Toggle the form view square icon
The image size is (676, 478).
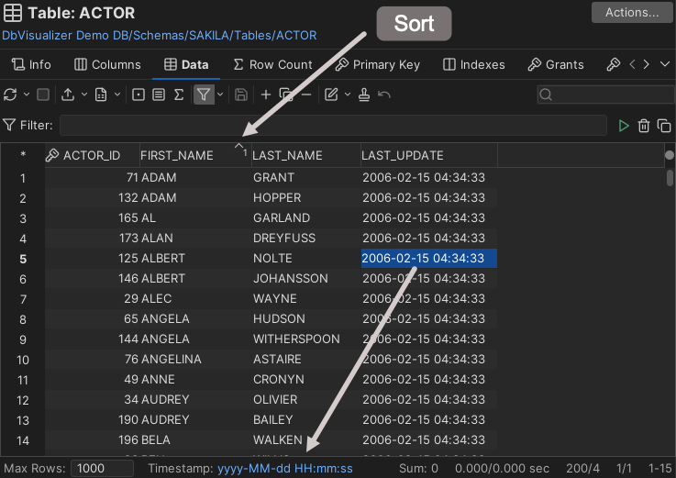[x=139, y=94]
